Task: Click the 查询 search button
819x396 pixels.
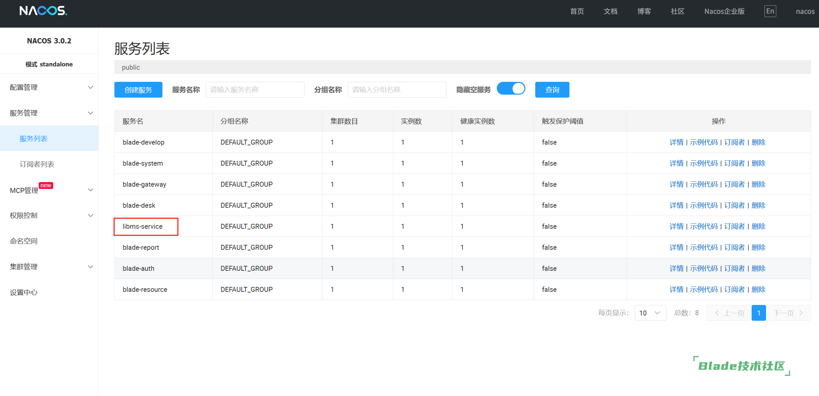Action: tap(552, 90)
